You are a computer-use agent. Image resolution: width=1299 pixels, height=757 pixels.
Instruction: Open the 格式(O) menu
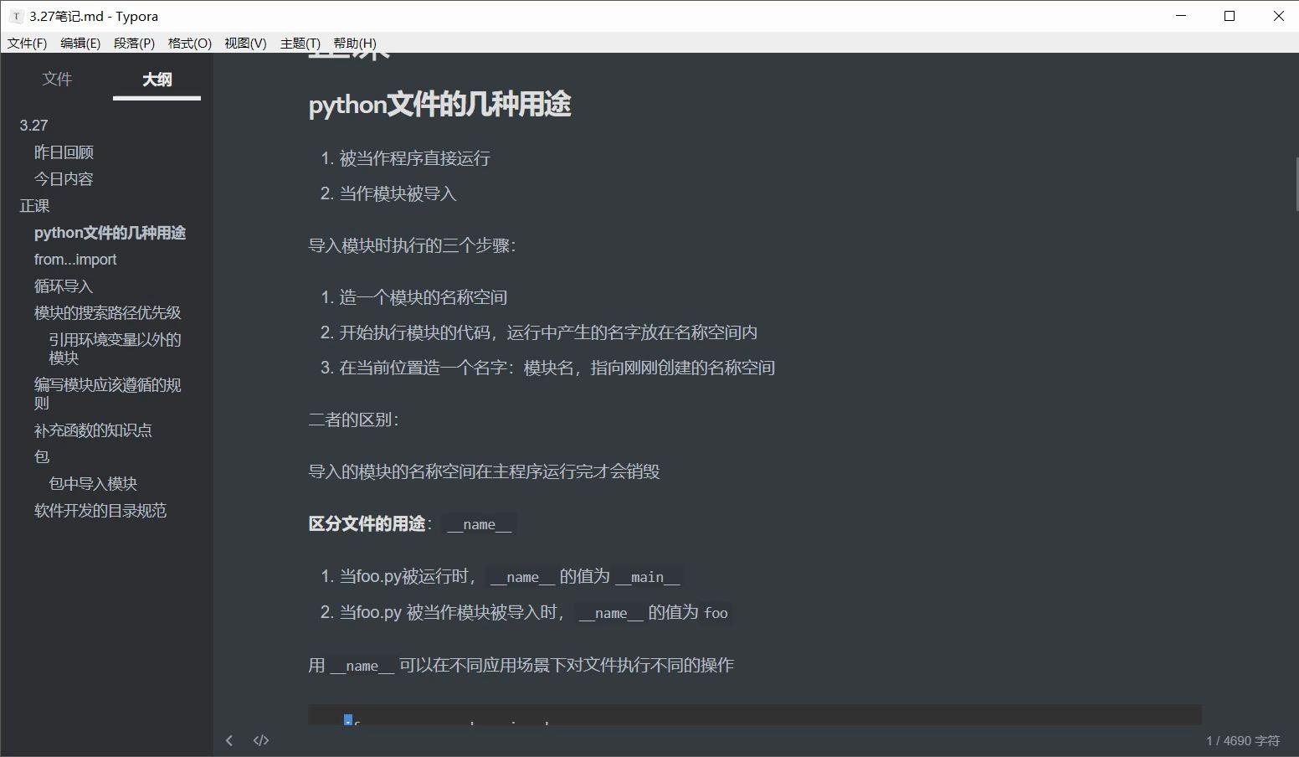188,43
